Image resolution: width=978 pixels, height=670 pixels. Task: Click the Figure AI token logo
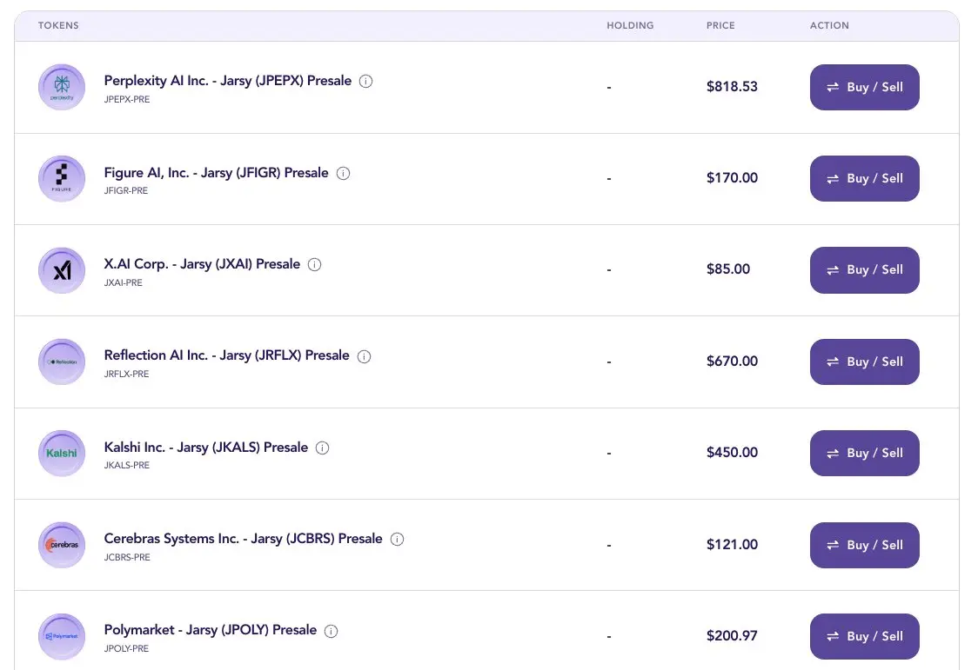click(62, 179)
